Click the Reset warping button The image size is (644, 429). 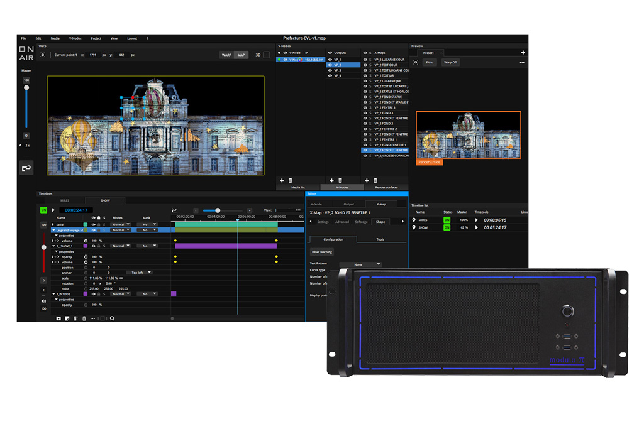coord(323,252)
